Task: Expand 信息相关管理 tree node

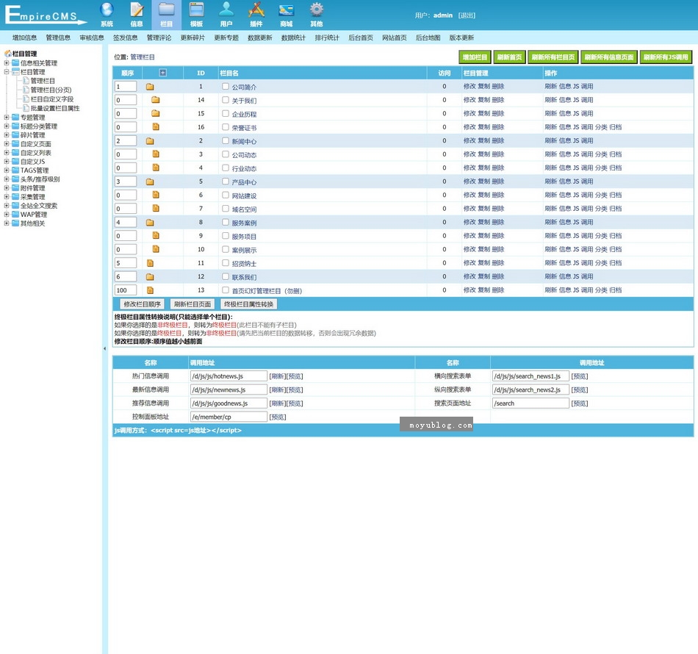Action: (x=7, y=62)
